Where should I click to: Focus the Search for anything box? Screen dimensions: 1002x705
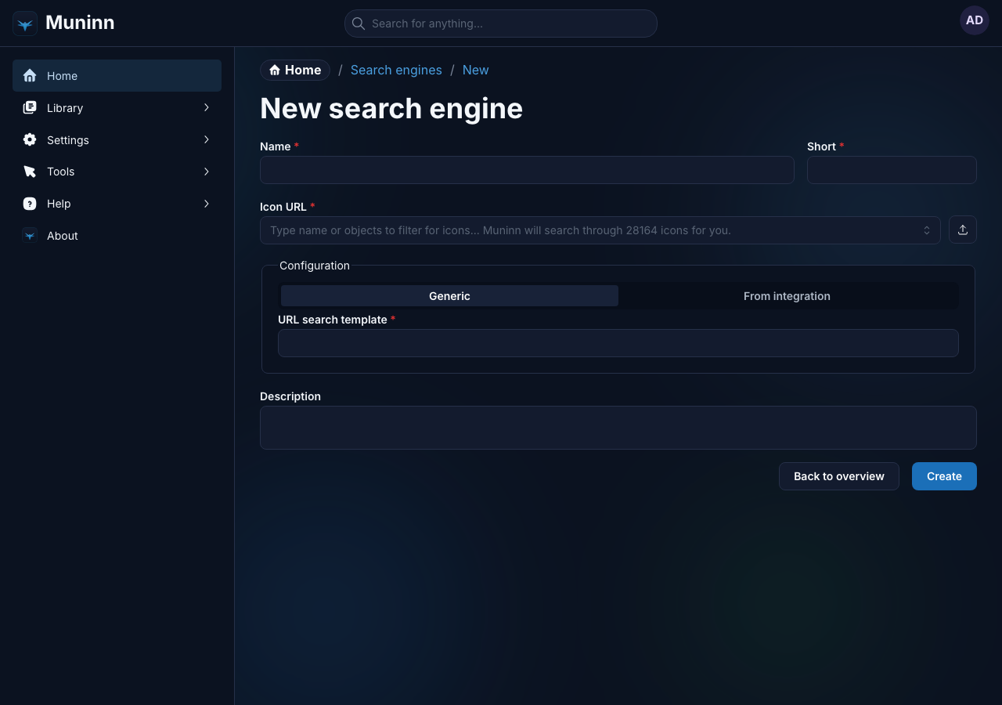tap(501, 23)
